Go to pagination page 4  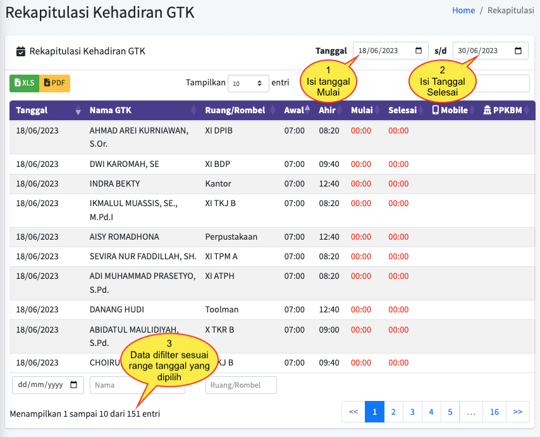[431, 412]
